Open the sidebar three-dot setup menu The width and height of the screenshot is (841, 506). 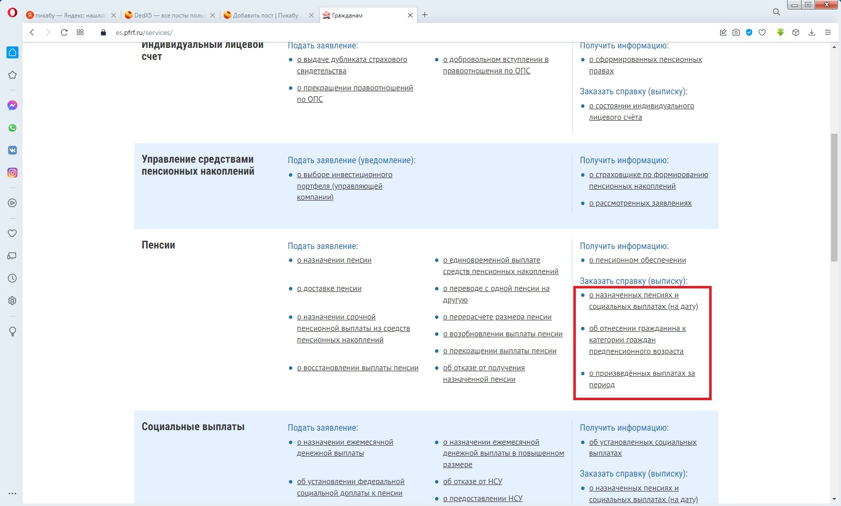(12, 494)
